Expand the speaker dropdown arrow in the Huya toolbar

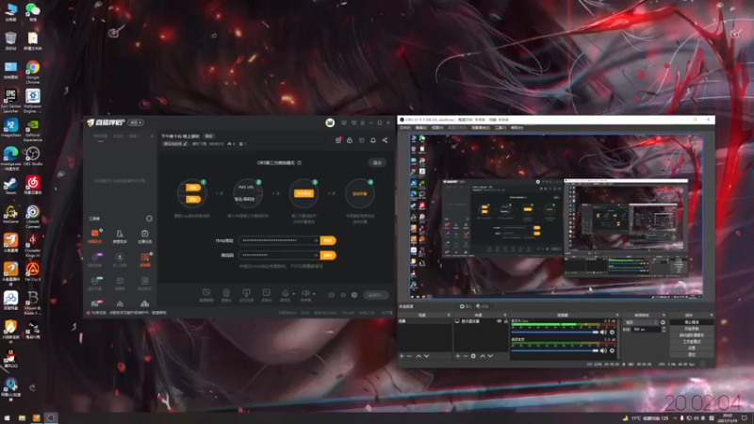tap(314, 294)
